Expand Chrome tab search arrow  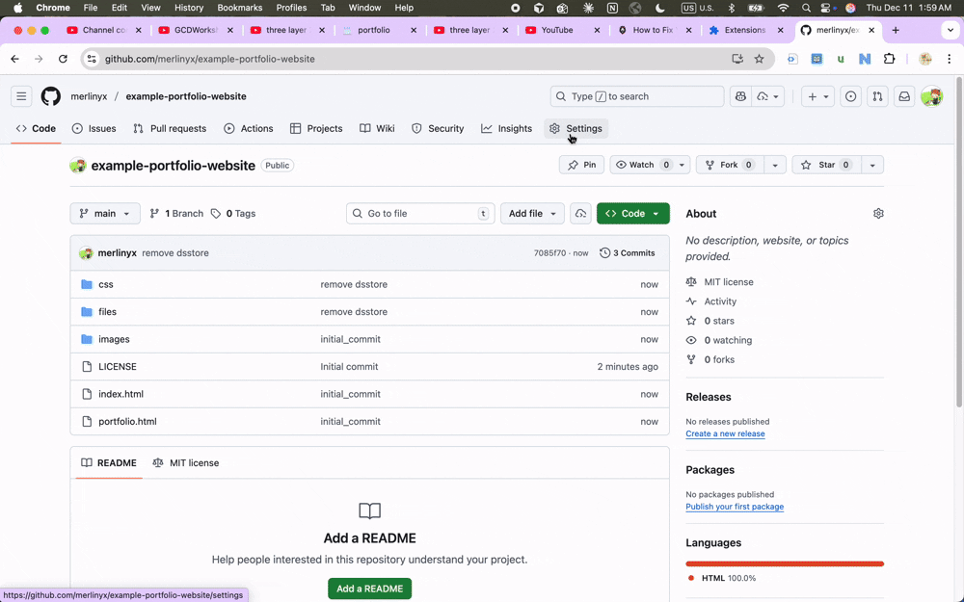click(951, 30)
